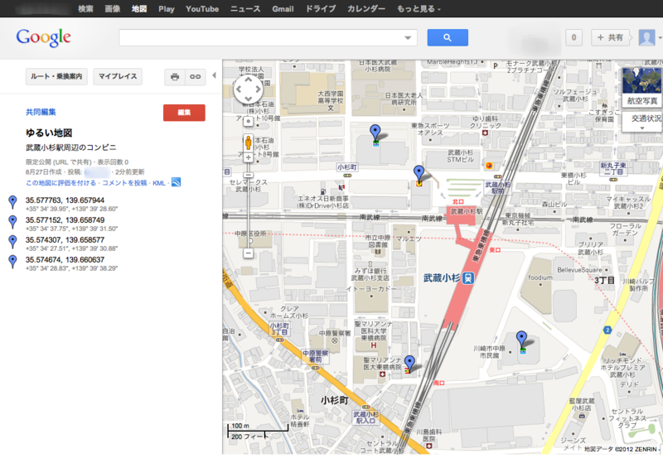Screen dimensions: 663x463
Task: Click the ルート・乗換案内 button
Action: (x=56, y=76)
